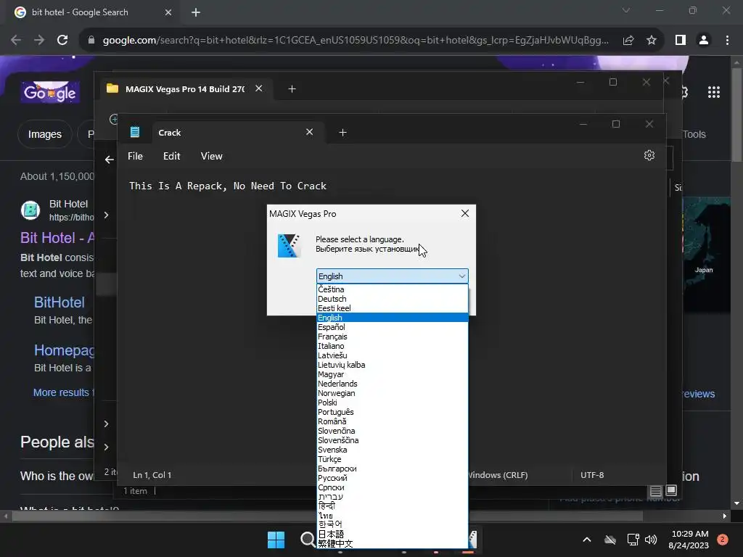
Task: Click the File Explorer back arrow
Action: tap(110, 160)
